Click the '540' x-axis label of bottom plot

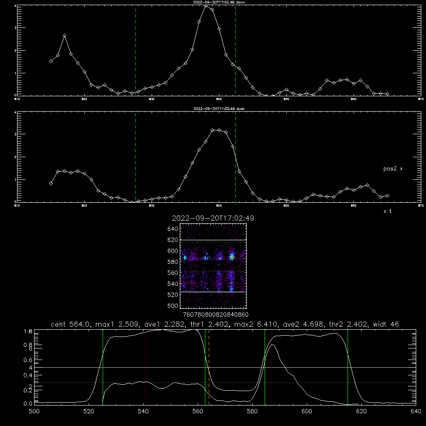(x=143, y=412)
